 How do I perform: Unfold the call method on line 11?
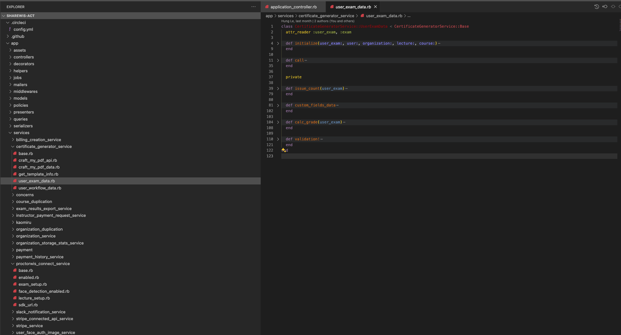tap(278, 60)
